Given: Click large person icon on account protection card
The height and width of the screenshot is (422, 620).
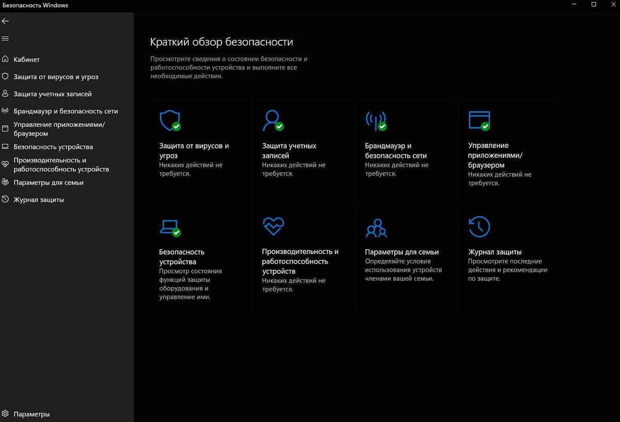Looking at the screenshot, I should [273, 120].
